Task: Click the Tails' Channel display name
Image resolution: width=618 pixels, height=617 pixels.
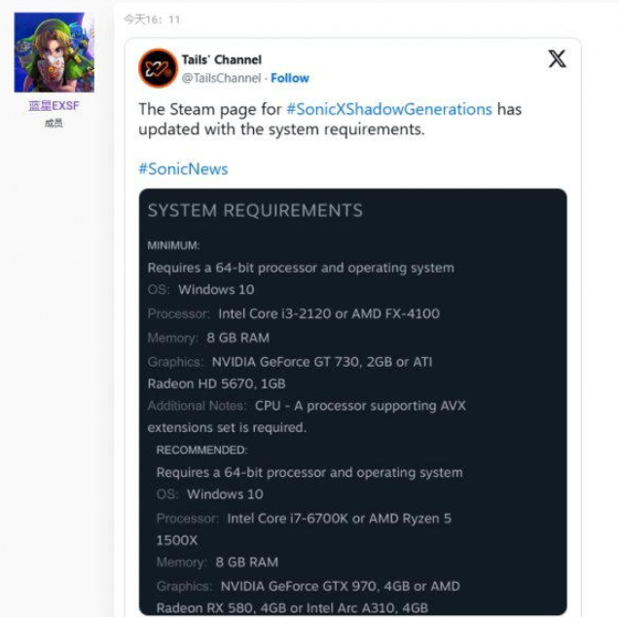Action: [x=222, y=59]
